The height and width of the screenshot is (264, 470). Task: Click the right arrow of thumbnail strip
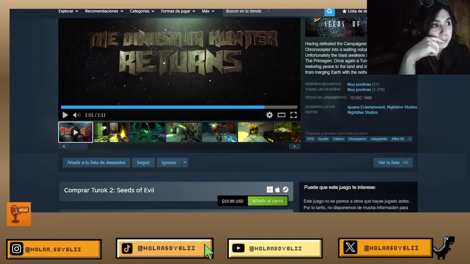point(294,146)
